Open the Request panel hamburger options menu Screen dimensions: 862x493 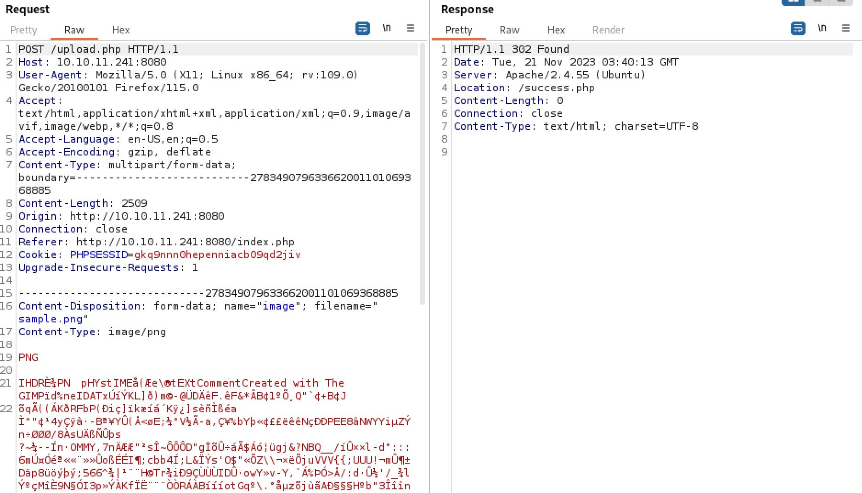pyautogui.click(x=411, y=28)
